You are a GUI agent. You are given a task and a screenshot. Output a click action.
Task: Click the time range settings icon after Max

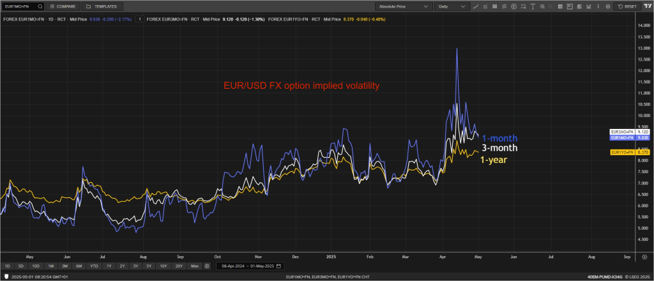207,266
